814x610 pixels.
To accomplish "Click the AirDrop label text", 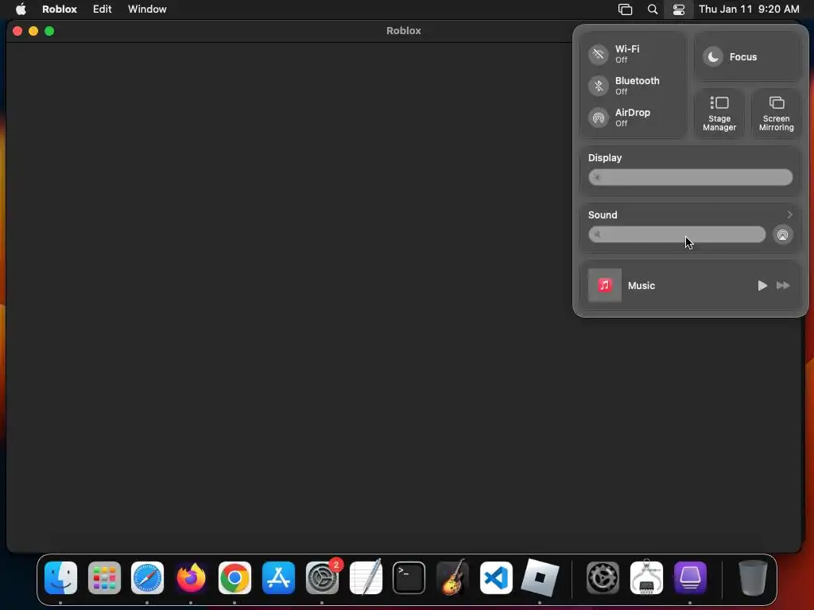I will click(632, 113).
